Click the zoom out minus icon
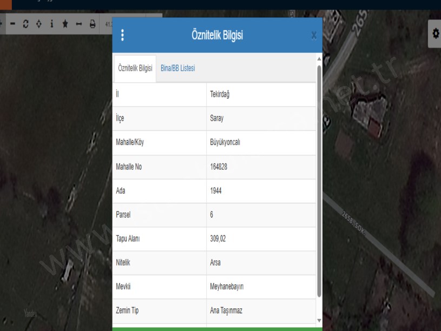The width and height of the screenshot is (441, 331). pos(12,24)
